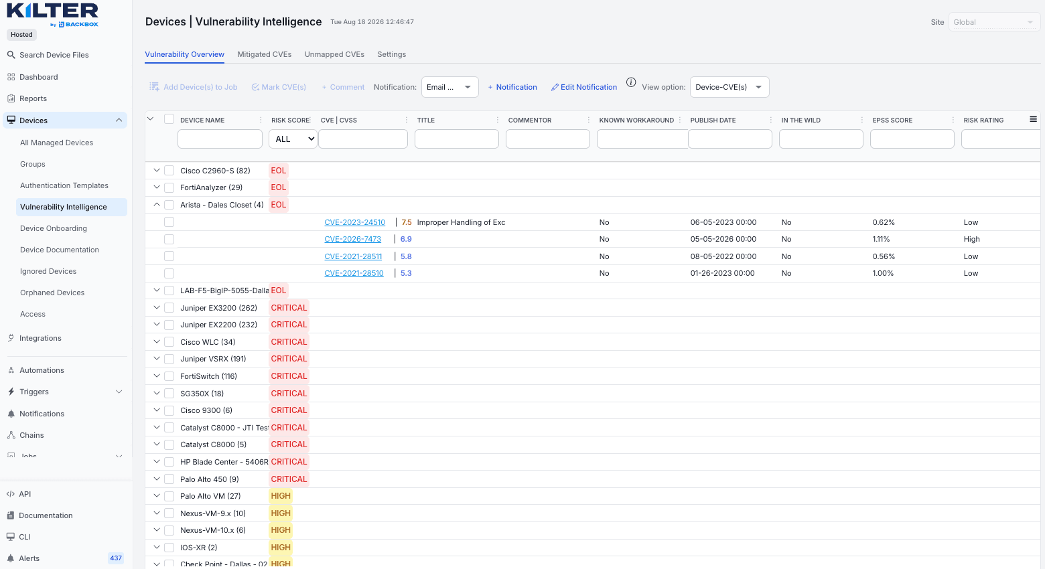Click the EPSS Score filter input
The width and height of the screenshot is (1045, 569).
[912, 139]
